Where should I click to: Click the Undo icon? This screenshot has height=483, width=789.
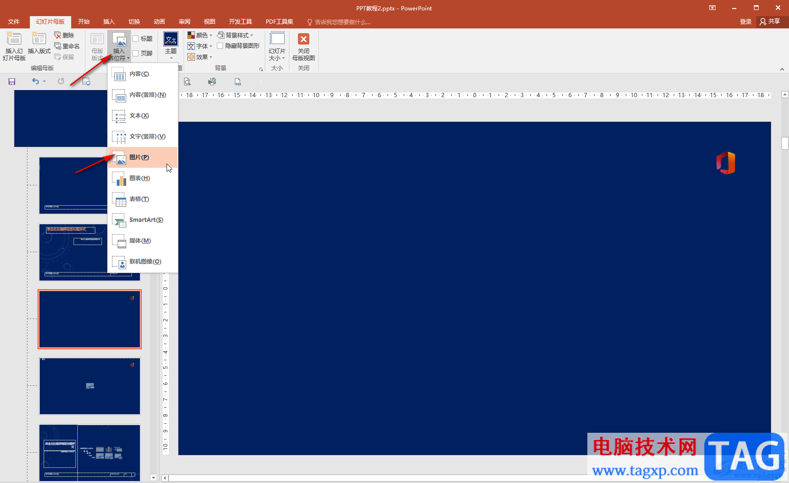(x=36, y=82)
